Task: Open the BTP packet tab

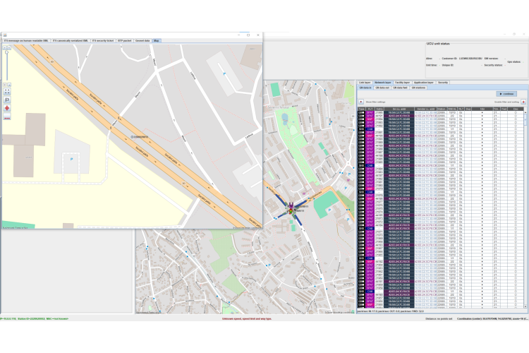Action: coord(124,40)
